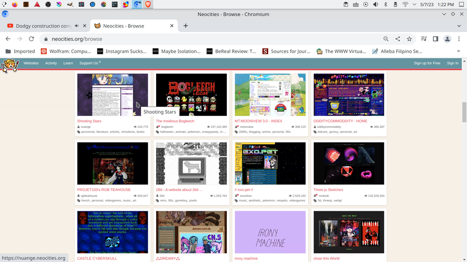Bookmark this page with the star icon
The width and height of the screenshot is (467, 262).
pyautogui.click(x=409, y=39)
